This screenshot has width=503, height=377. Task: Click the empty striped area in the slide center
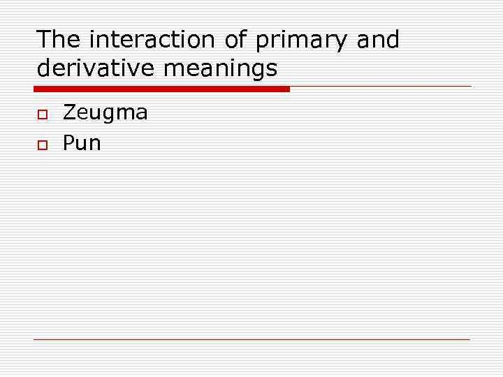click(x=251, y=237)
